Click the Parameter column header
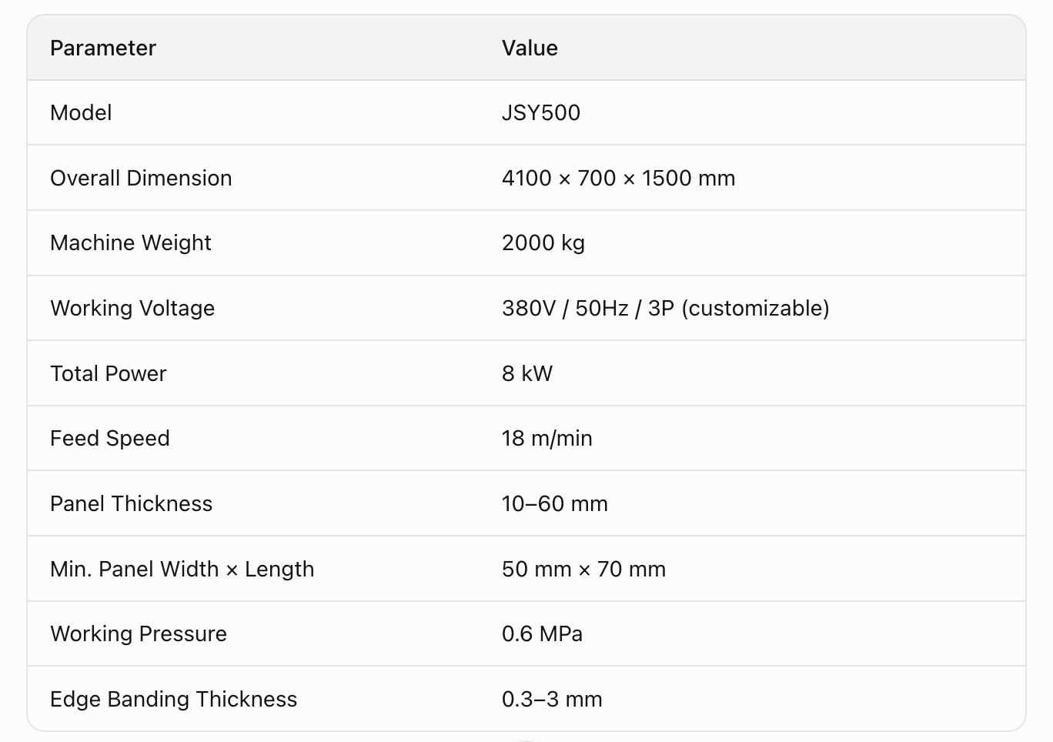Viewport: 1053px width, 742px height. point(103,48)
